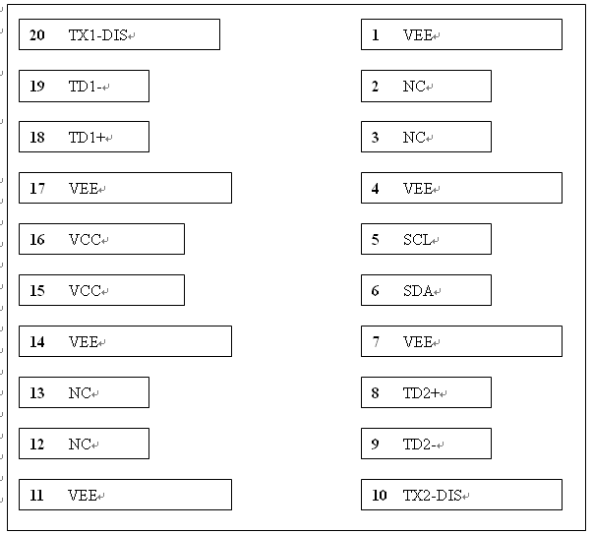Select the pin 1 VEE box
Screen dimensions: 593x534
coord(461,34)
